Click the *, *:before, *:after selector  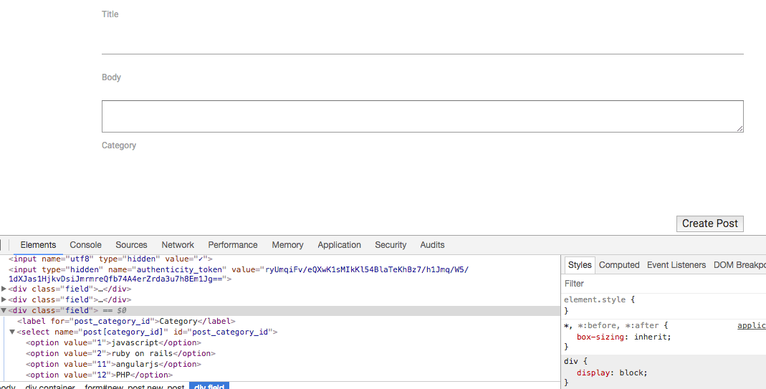(611, 325)
